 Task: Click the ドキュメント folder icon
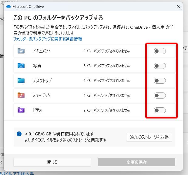(x=21, y=51)
